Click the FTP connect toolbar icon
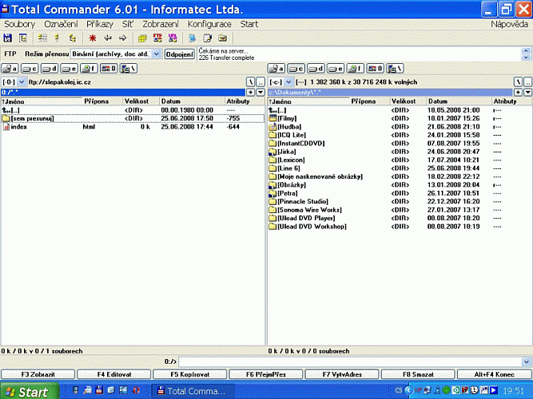Screen dimensions: 533x399 157,38
